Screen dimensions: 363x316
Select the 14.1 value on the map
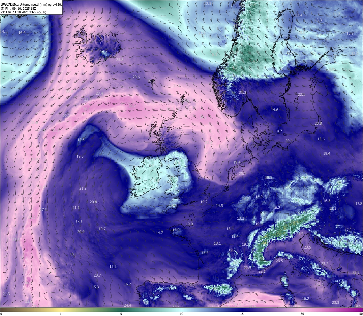pos(4,32)
